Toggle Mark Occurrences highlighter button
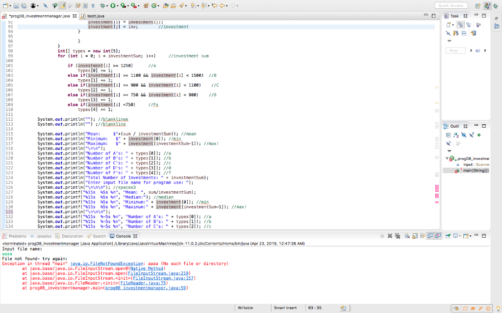Viewport: 502px width, 313px height. (62, 6)
